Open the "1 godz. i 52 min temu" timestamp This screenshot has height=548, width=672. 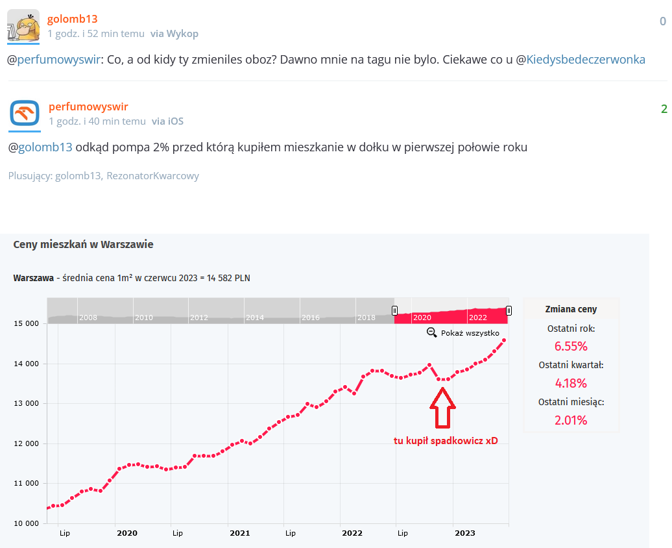click(x=96, y=33)
